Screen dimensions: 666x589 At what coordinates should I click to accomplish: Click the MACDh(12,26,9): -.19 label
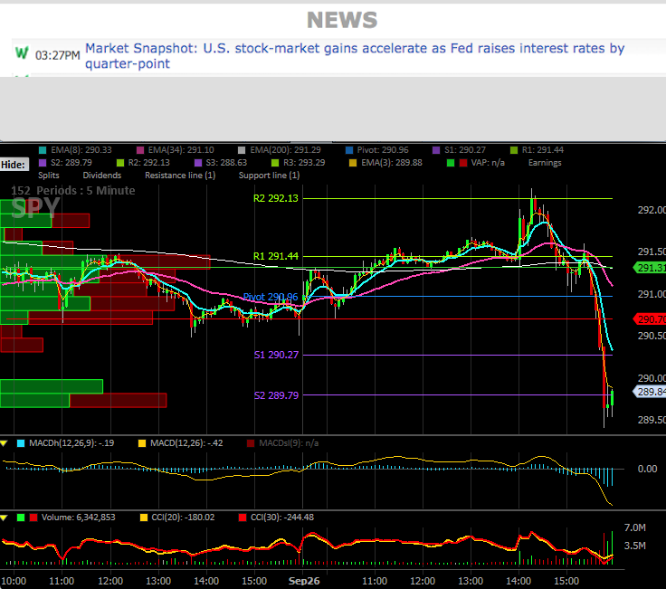tap(71, 443)
